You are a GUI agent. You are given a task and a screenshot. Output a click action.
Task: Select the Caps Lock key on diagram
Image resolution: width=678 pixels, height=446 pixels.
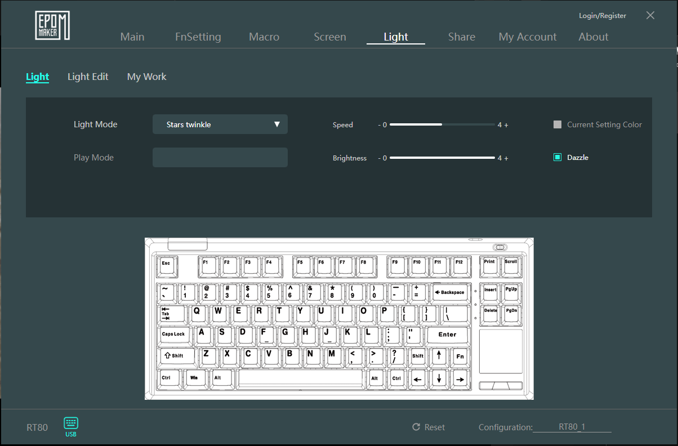pyautogui.click(x=173, y=334)
